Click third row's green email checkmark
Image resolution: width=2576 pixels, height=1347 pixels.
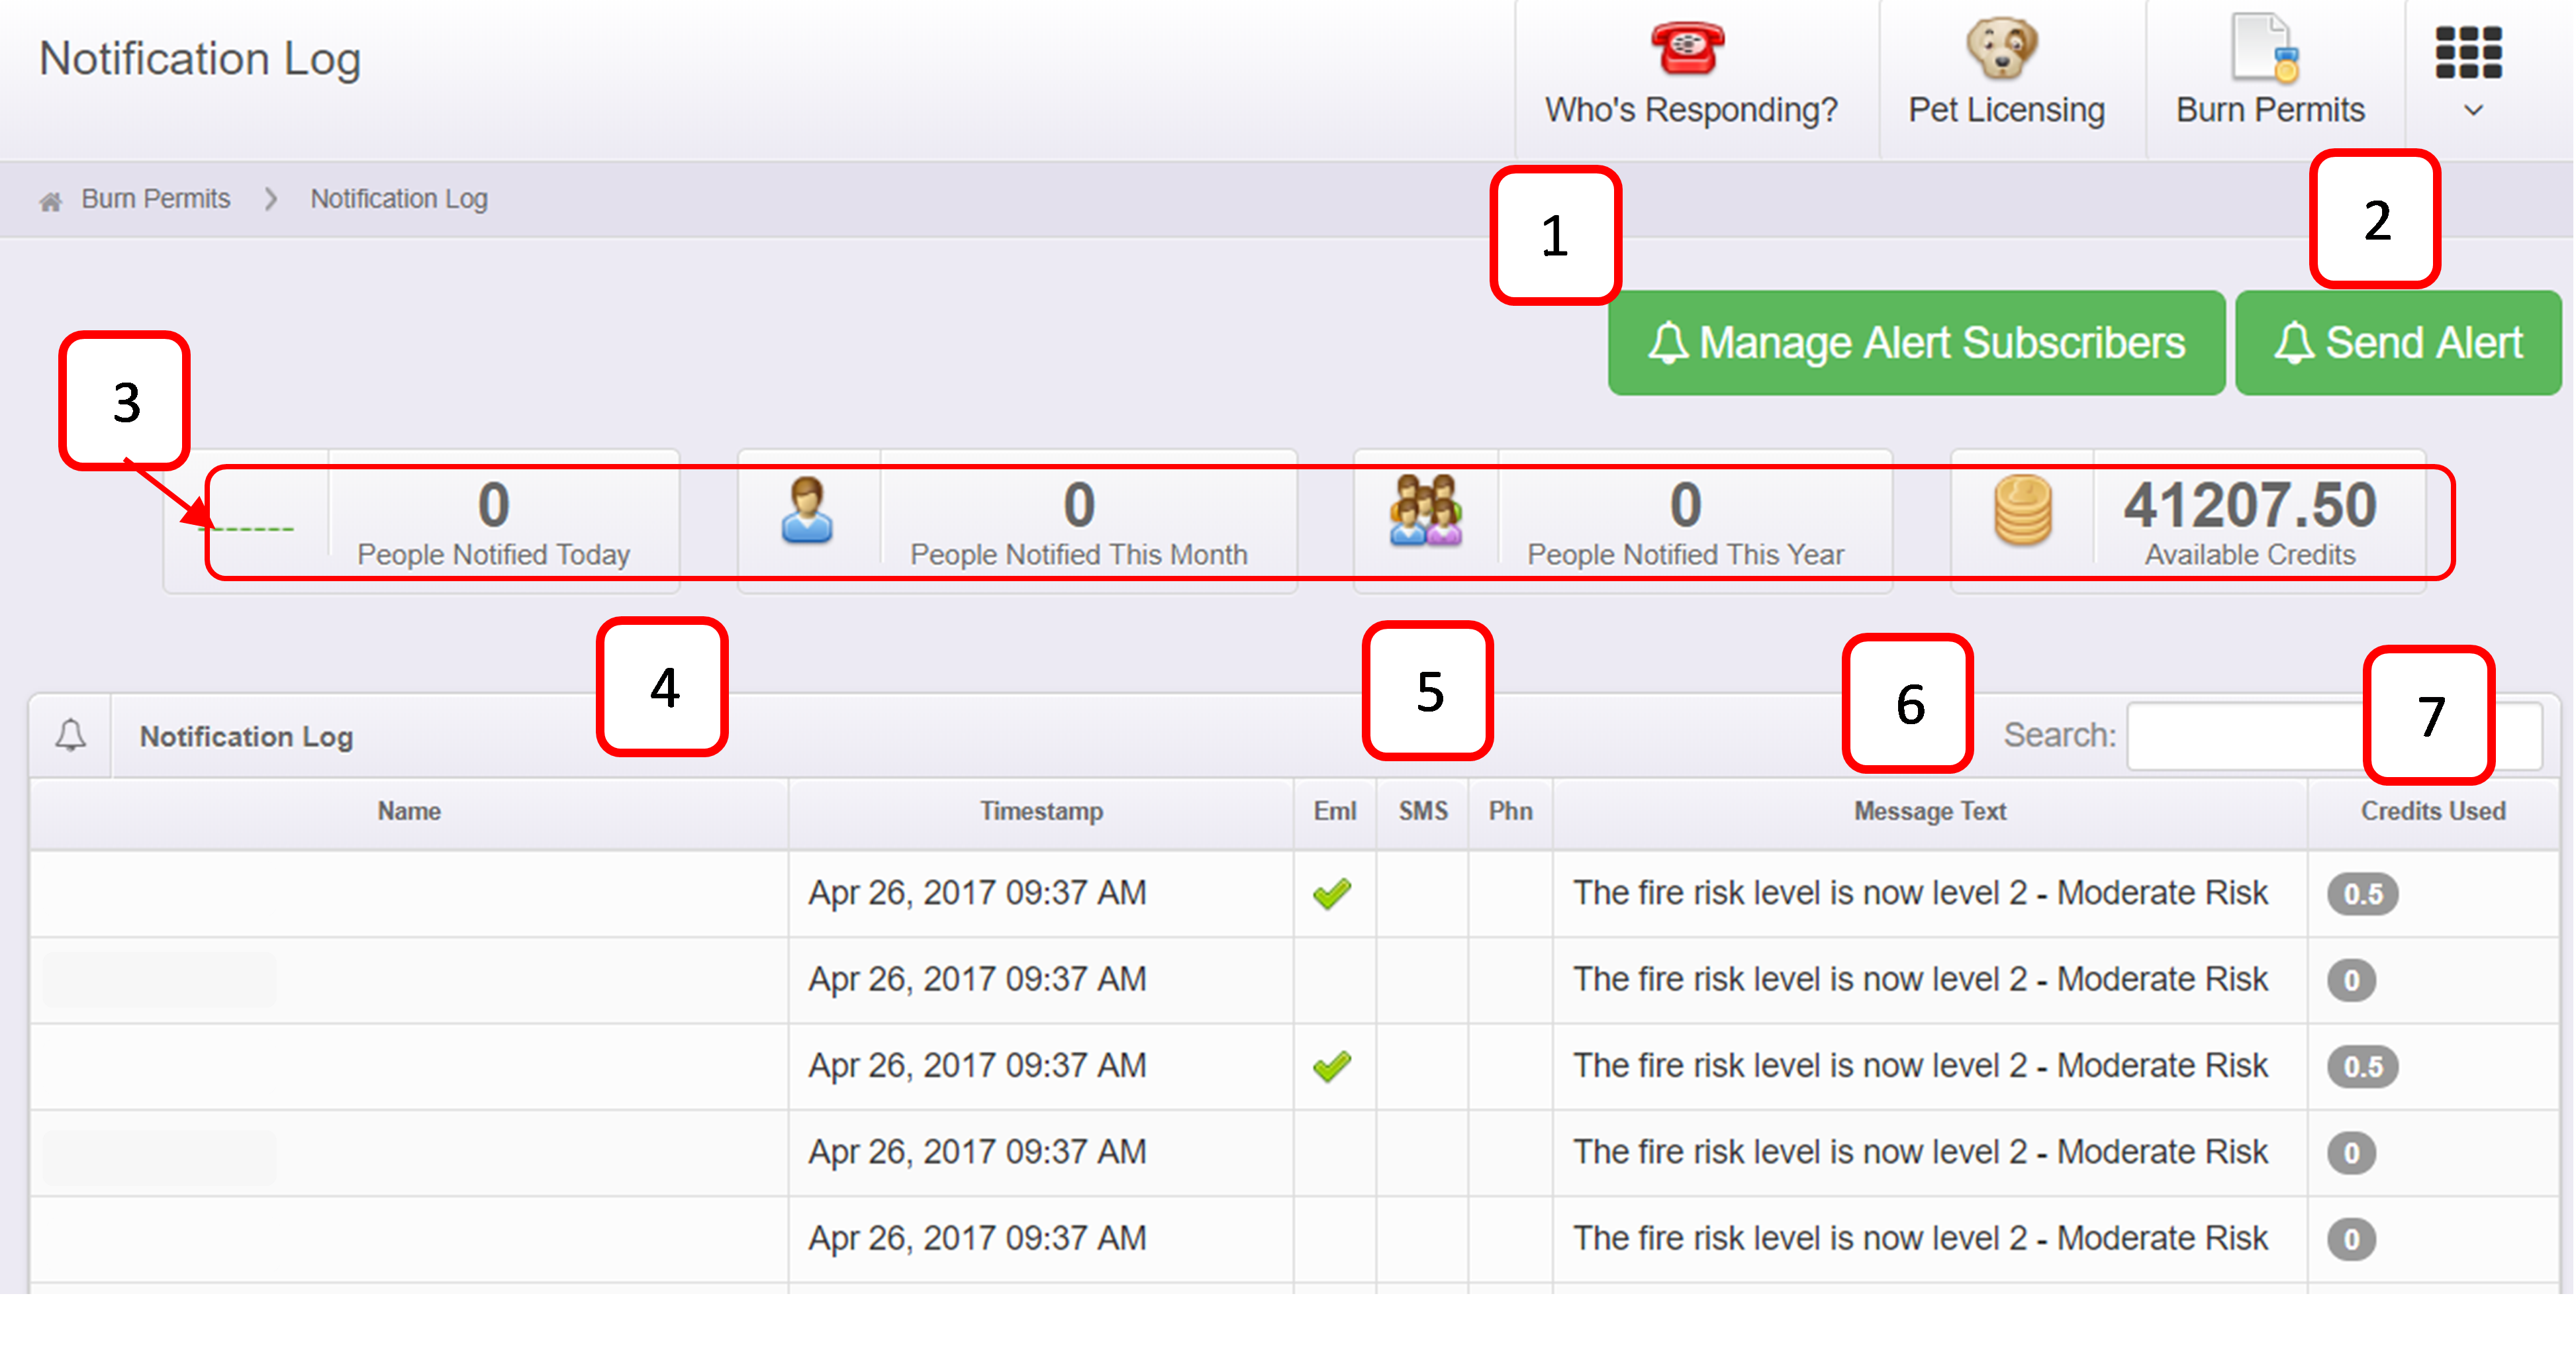[x=1332, y=1066]
